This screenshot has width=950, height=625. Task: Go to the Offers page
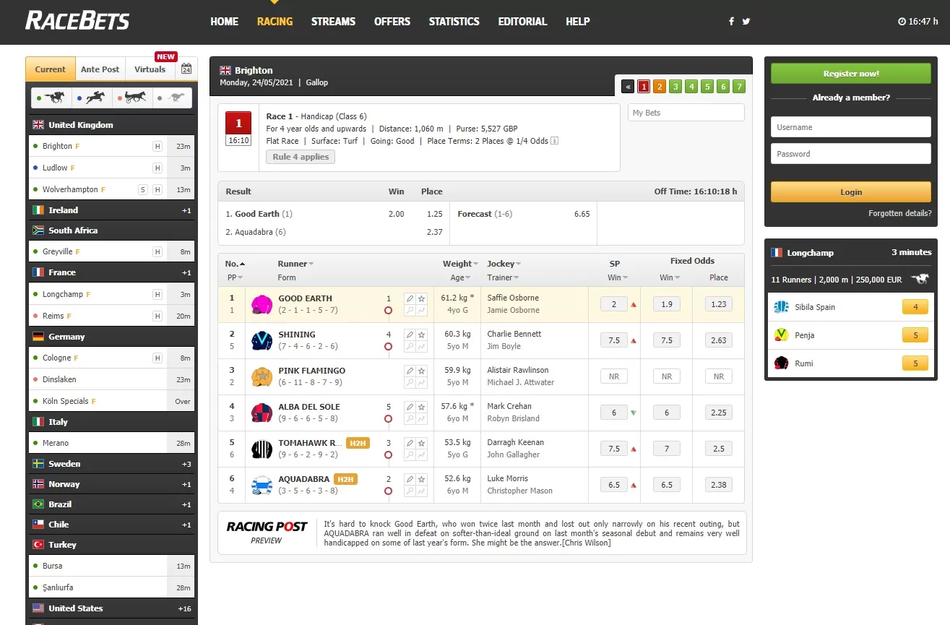392,22
